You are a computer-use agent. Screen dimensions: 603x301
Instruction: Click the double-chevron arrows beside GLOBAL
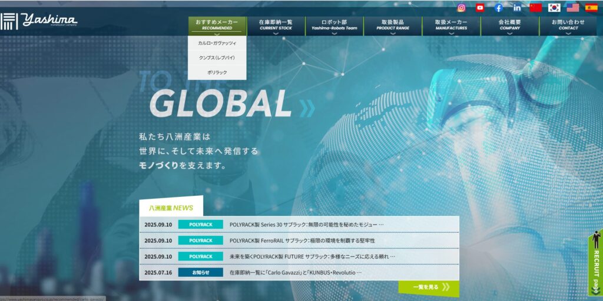(x=307, y=108)
